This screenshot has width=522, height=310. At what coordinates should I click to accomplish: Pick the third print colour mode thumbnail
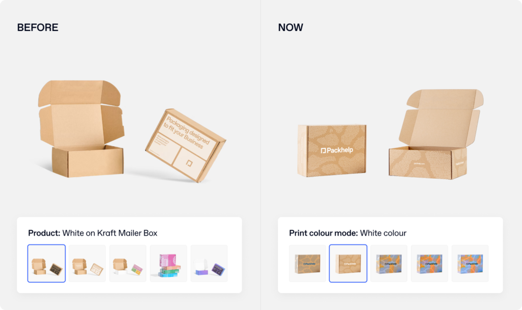389,264
